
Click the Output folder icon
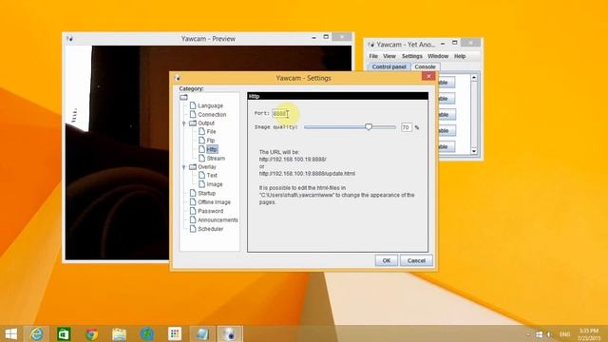[x=193, y=123]
